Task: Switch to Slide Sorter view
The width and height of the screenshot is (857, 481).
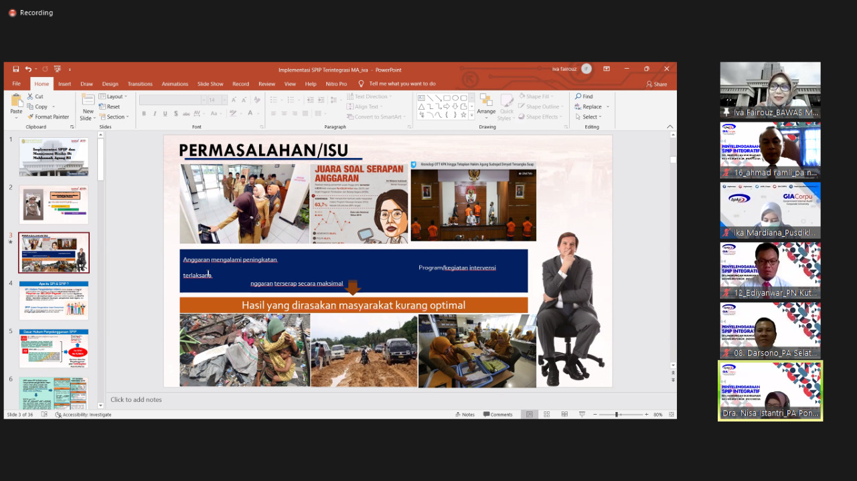Action: [546, 415]
